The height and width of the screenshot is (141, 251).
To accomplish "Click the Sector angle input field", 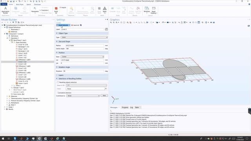I will (85, 49).
